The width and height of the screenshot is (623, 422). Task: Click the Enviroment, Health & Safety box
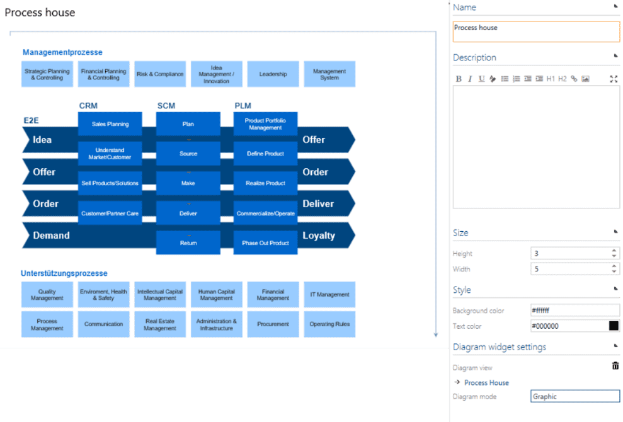pos(104,294)
